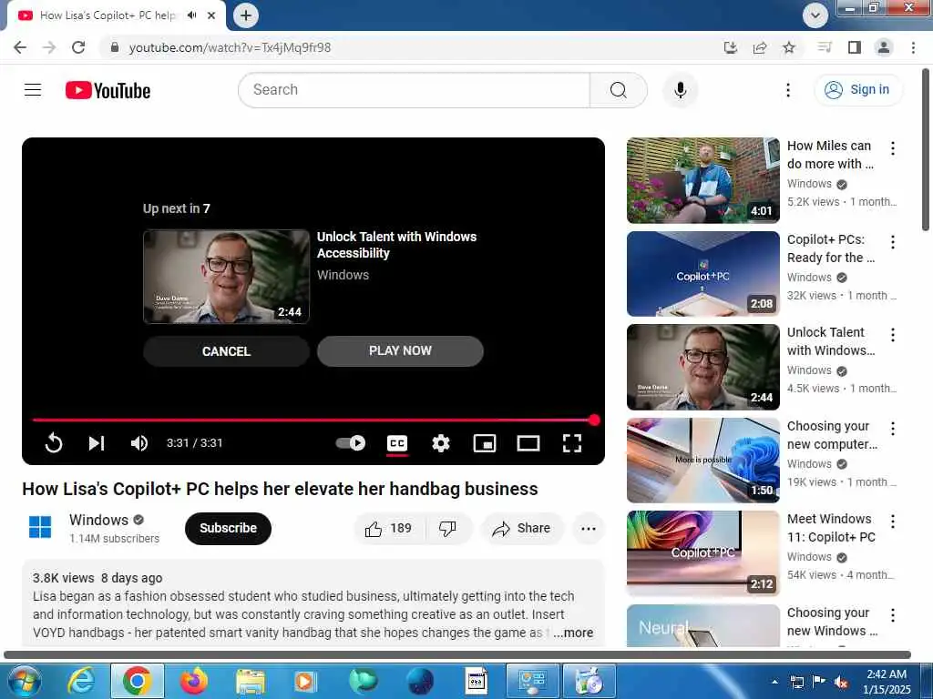The height and width of the screenshot is (699, 933).
Task: Like the video thumbs up
Action: click(x=388, y=529)
